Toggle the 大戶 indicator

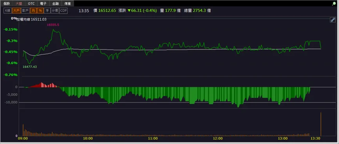pyautogui.click(x=16, y=11)
